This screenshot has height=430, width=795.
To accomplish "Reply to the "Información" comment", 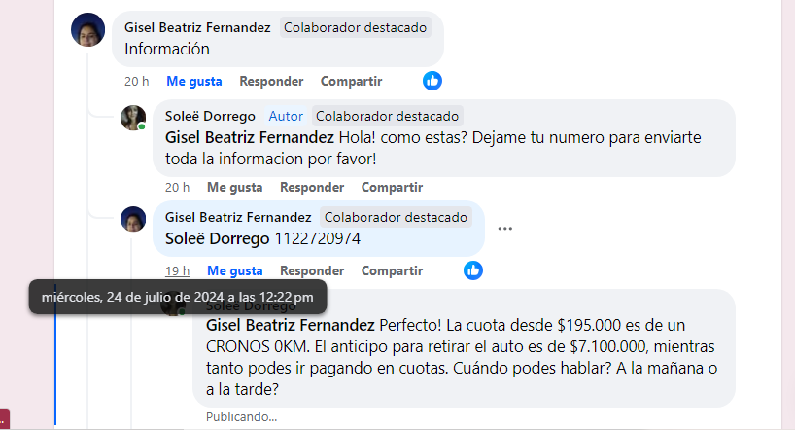I will pyautogui.click(x=271, y=82).
